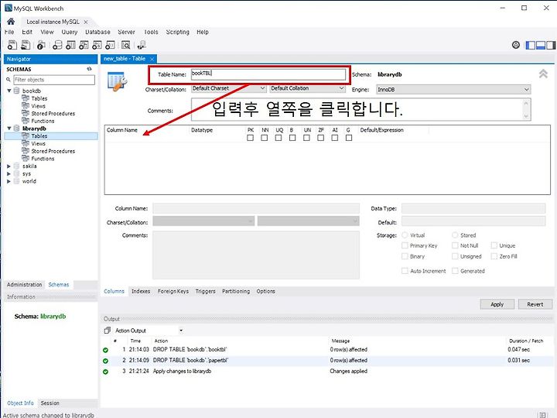Create a new schema toolbar icon
The width and height of the screenshot is (557, 418).
(x=57, y=45)
